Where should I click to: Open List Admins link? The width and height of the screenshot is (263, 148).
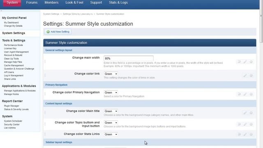10,128
